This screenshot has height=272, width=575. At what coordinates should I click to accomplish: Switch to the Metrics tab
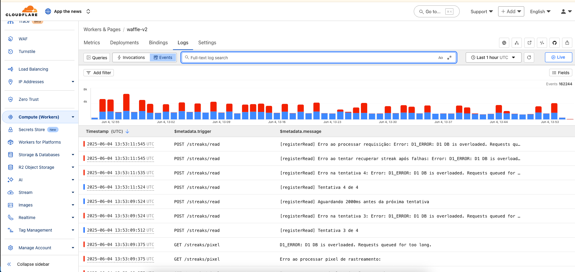click(92, 42)
